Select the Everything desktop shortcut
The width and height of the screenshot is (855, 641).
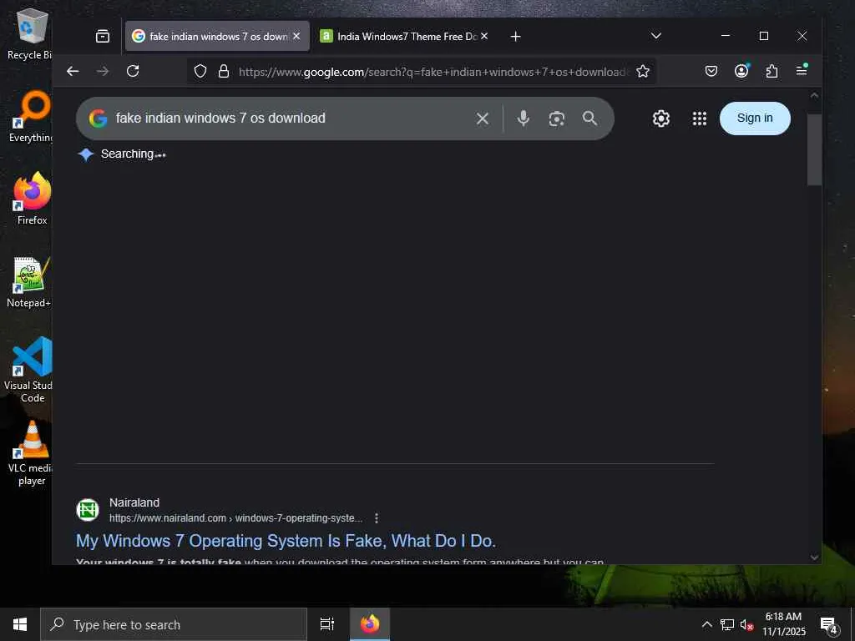coord(31,117)
